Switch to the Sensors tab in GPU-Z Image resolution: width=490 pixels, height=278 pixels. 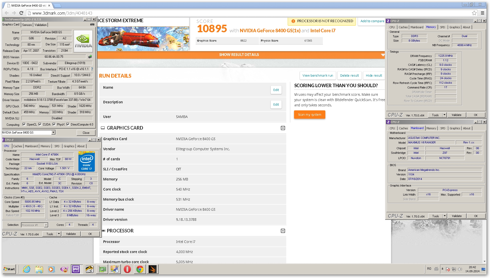(27, 25)
